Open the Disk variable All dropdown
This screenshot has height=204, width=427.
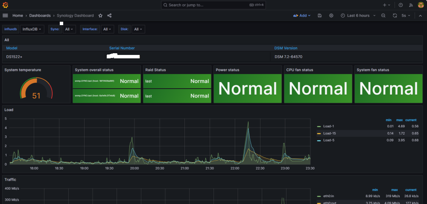pos(138,29)
